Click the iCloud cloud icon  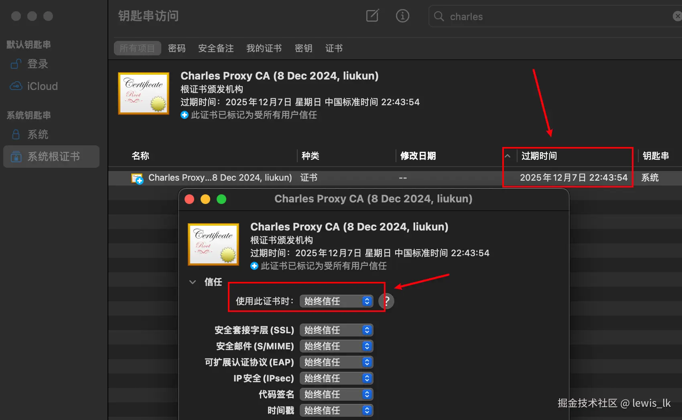point(16,86)
